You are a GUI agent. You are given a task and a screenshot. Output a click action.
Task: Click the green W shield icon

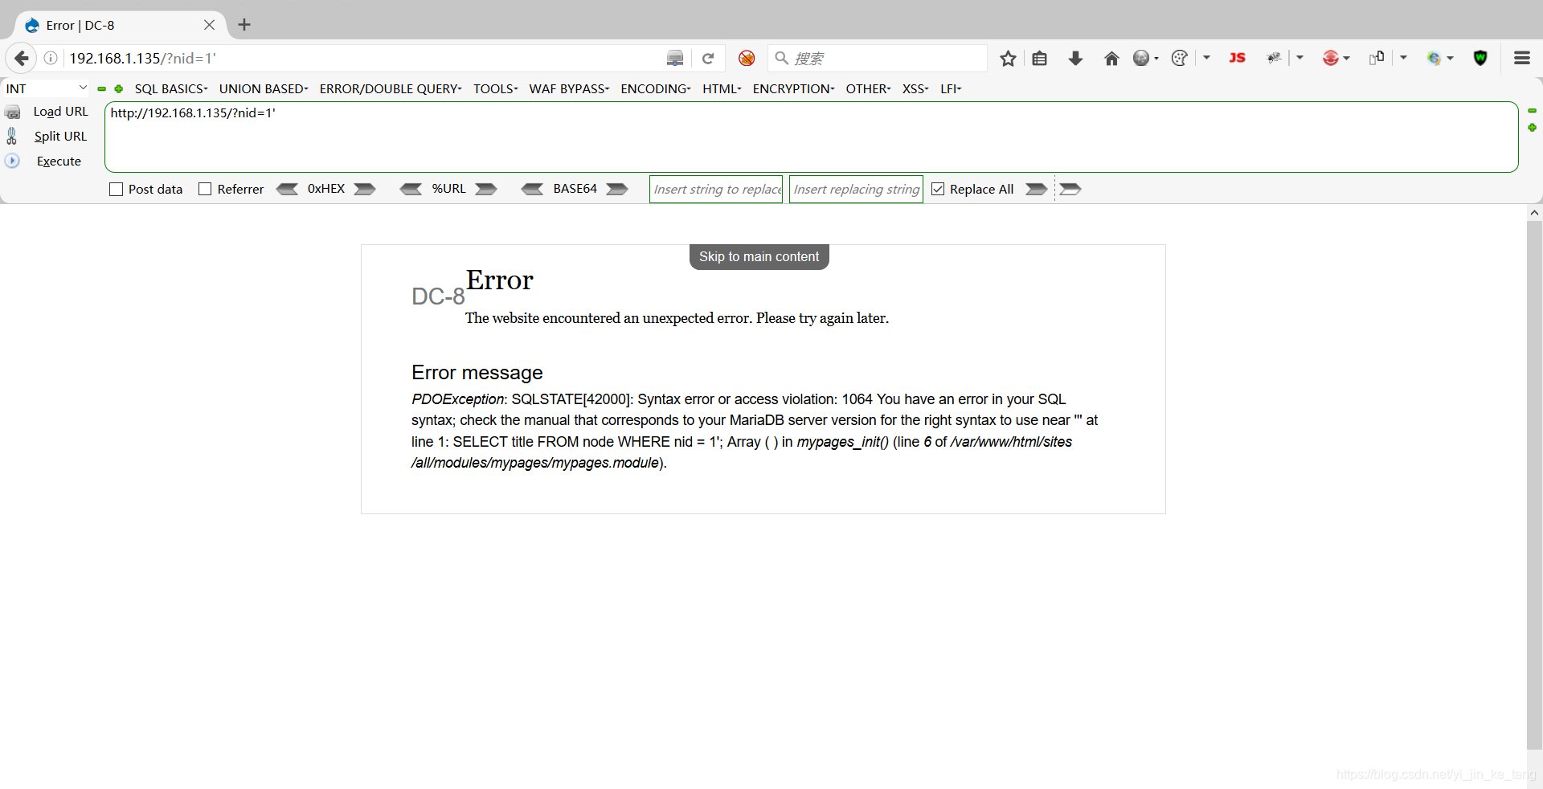(x=1480, y=58)
